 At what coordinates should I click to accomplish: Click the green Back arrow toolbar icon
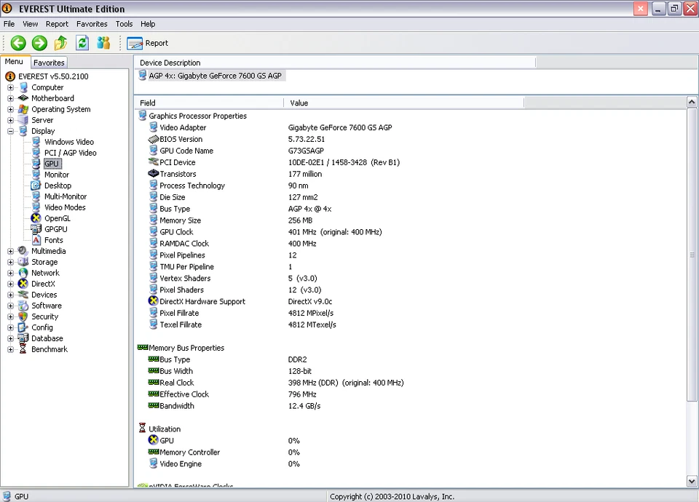18,43
